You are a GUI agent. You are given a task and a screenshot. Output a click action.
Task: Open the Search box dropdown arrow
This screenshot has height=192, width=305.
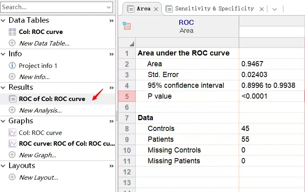tap(109, 7)
